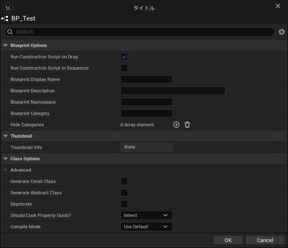Viewport: 288px width, 248px height.
Task: Click the Blueprint Description text field
Action: (x=173, y=91)
